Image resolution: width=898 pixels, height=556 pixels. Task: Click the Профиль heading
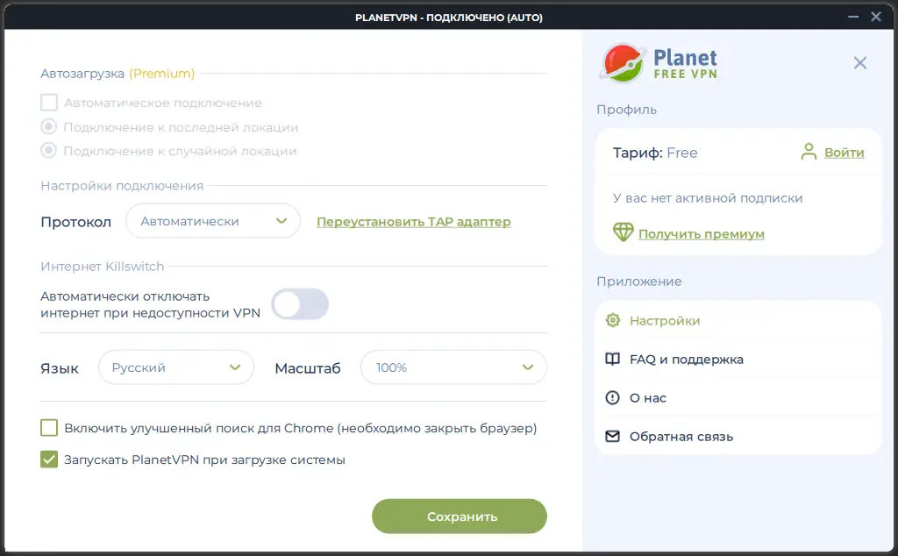coord(626,110)
